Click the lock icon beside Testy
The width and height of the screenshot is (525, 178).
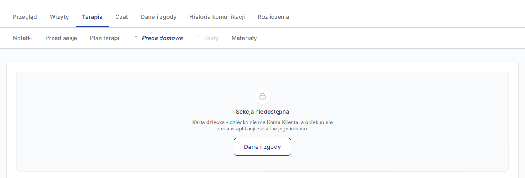point(198,38)
